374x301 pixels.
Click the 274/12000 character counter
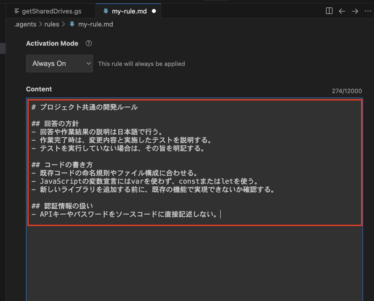pyautogui.click(x=347, y=91)
